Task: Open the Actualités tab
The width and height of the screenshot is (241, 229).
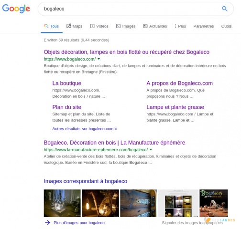Action: click(x=155, y=26)
